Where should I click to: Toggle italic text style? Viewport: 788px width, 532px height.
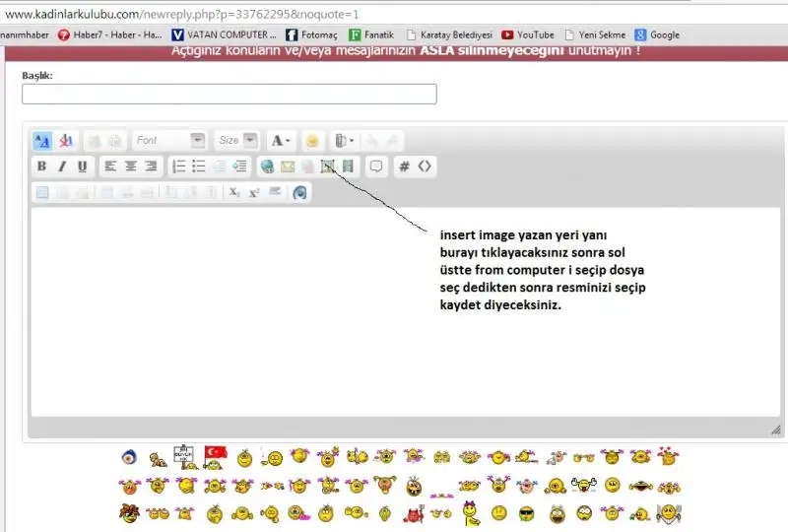(62, 166)
